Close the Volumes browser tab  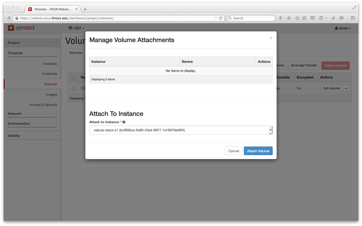click(x=76, y=9)
